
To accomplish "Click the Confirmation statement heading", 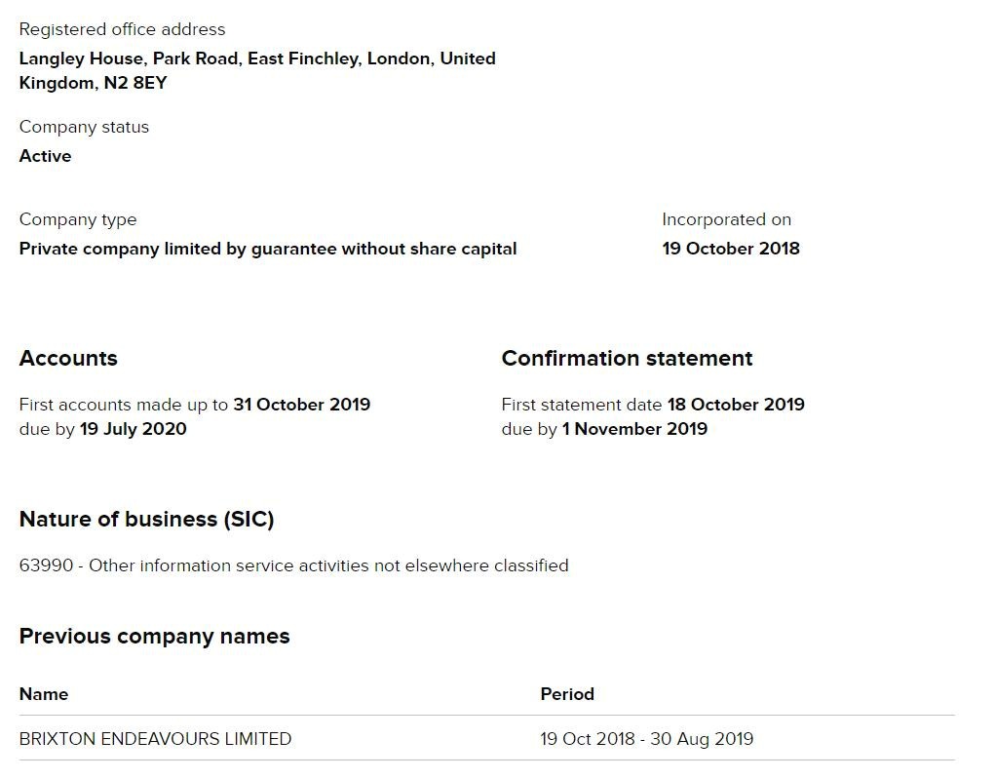I will 627,358.
